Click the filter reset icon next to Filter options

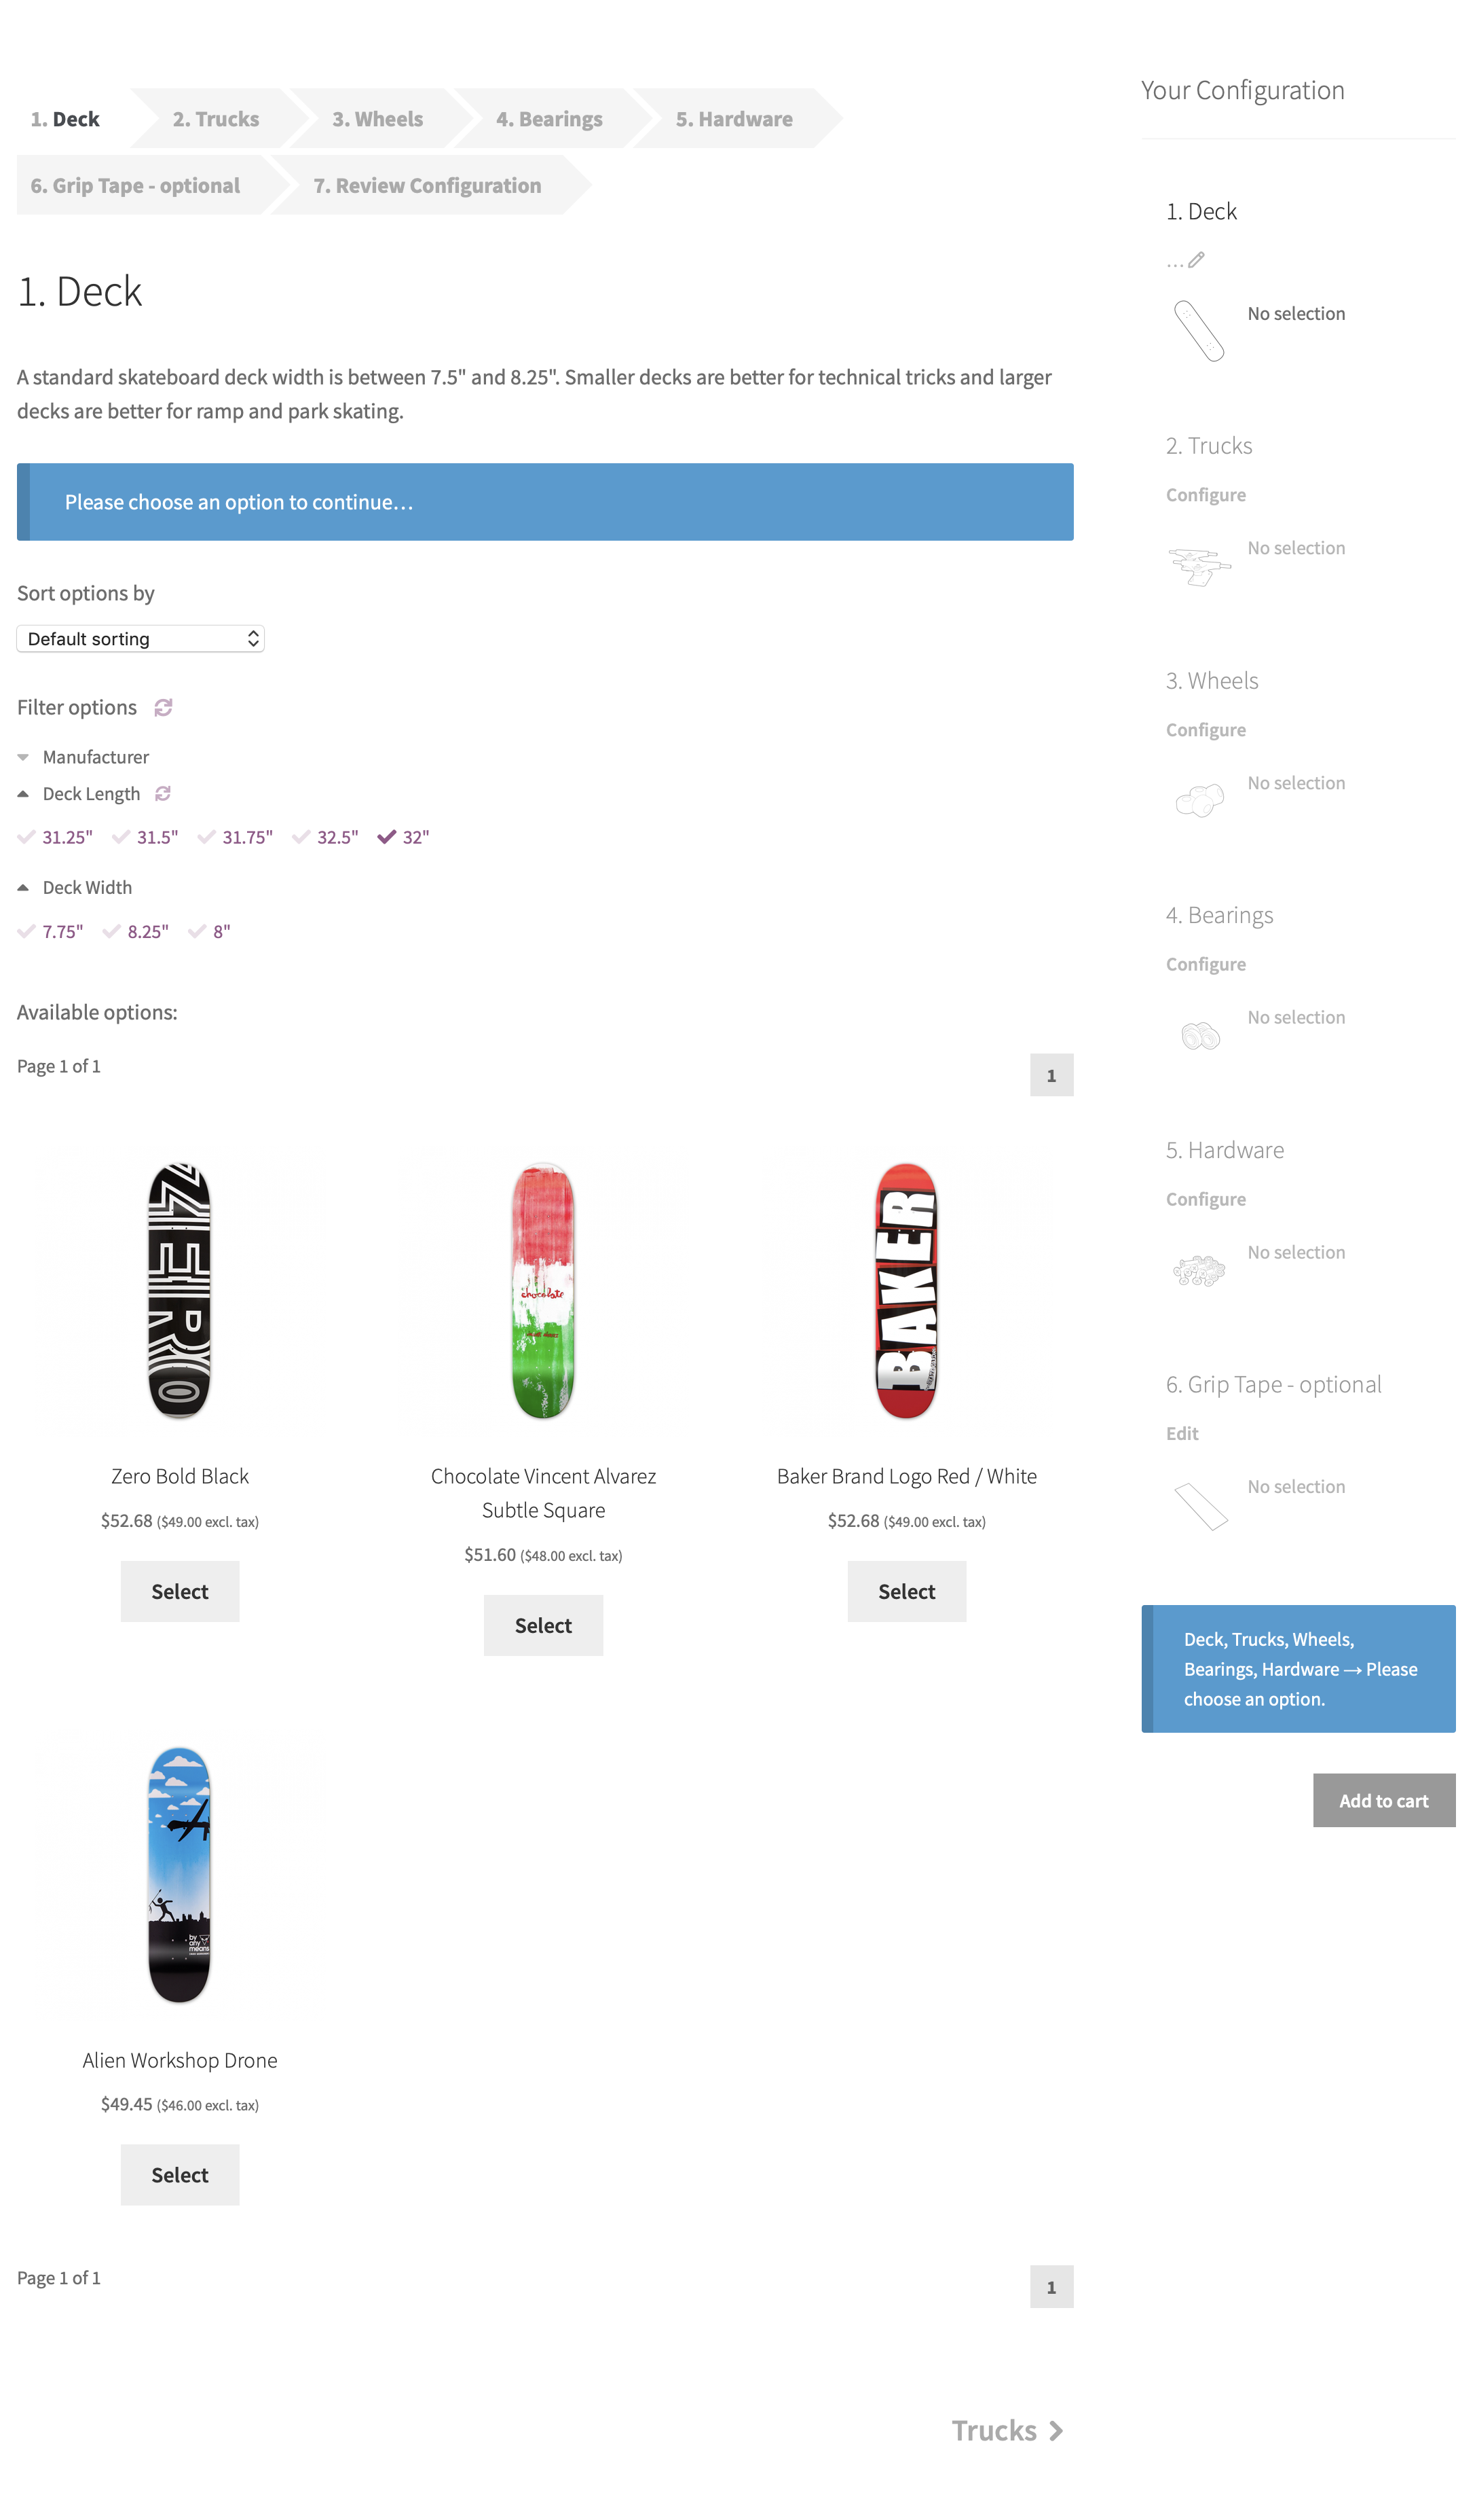[x=164, y=708]
